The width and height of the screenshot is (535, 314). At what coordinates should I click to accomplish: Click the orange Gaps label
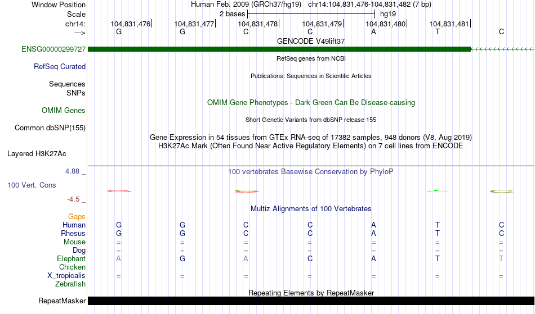coord(77,217)
